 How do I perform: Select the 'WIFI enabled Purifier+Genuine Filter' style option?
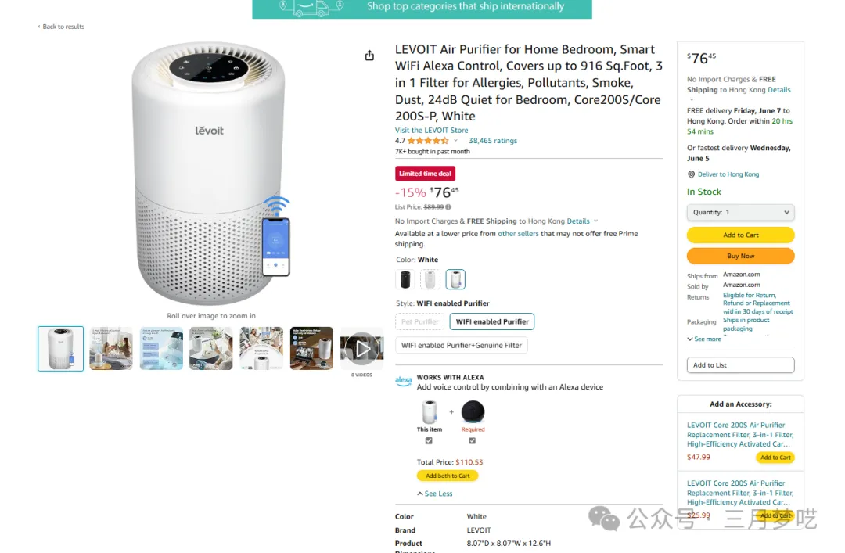[462, 345]
